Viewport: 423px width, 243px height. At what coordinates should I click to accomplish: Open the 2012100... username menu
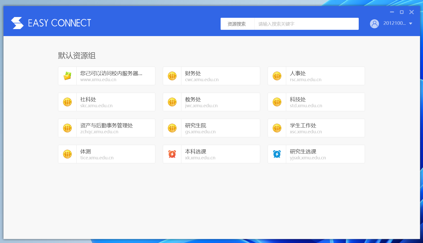(394, 23)
